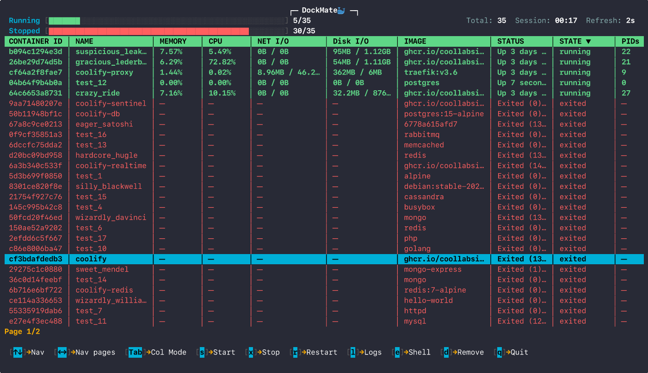Select the IMAGE column header

pyautogui.click(x=415, y=41)
